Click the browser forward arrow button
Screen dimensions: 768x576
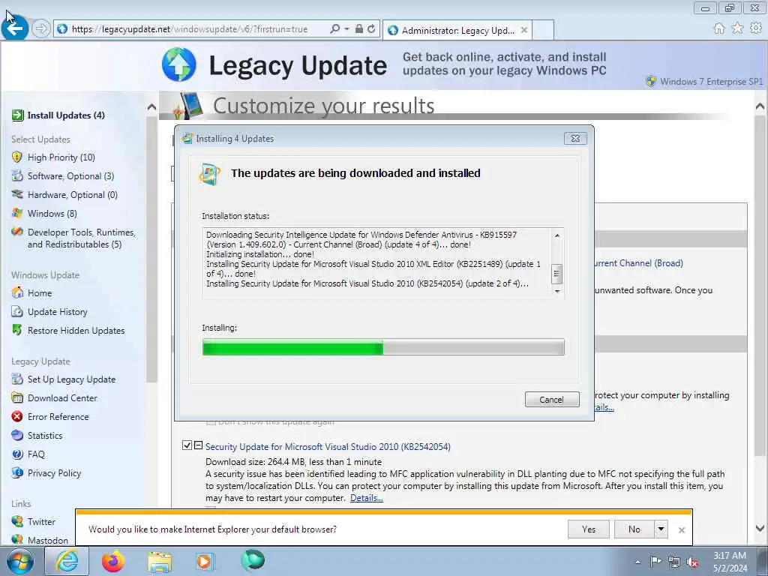pyautogui.click(x=41, y=29)
